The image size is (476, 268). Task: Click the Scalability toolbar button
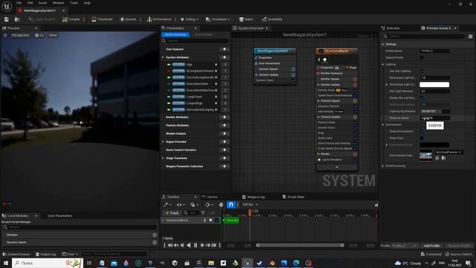click(x=272, y=19)
